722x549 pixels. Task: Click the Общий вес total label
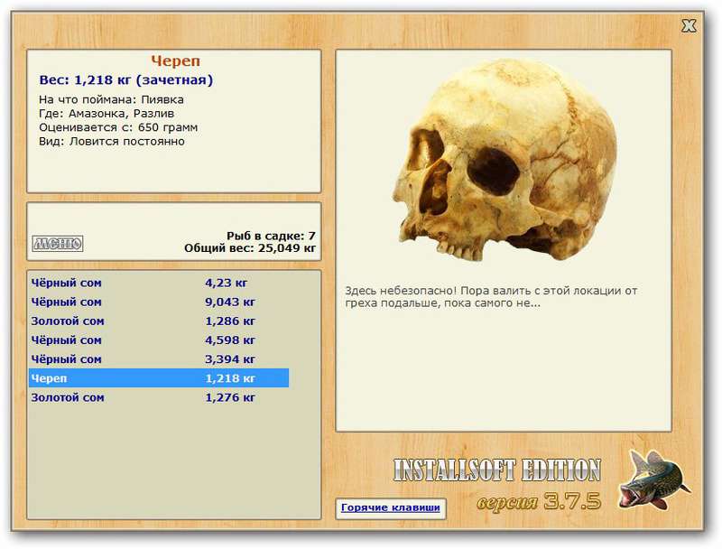coord(250,248)
